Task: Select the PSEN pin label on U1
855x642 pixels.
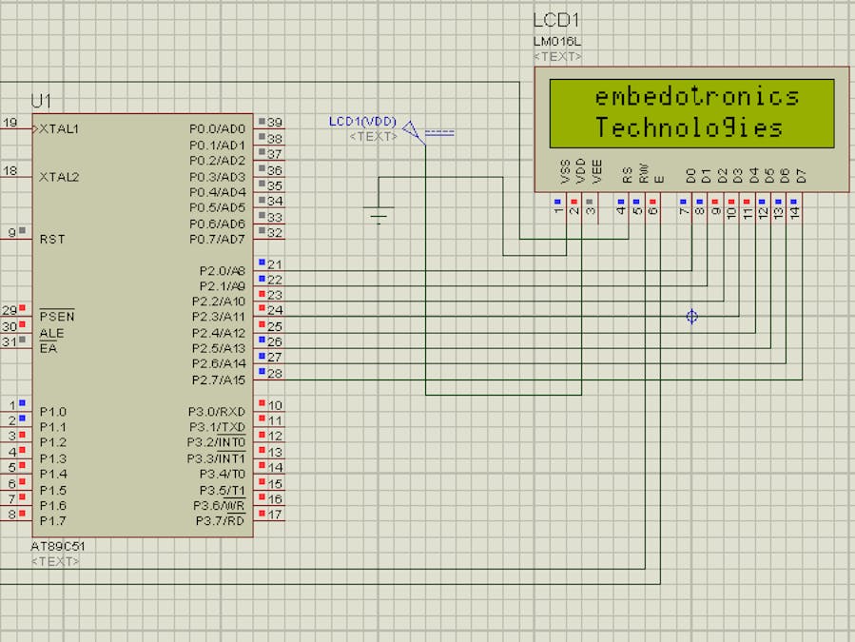Action: coord(57,316)
